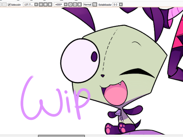This screenshot has width=183, height=137.
Task: Click the Normal view button
Action: click(x=87, y=5)
